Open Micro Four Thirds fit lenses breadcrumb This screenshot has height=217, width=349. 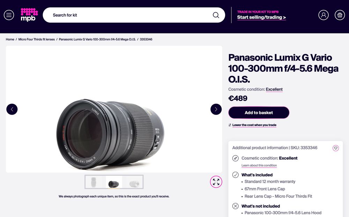pyautogui.click(x=37, y=39)
